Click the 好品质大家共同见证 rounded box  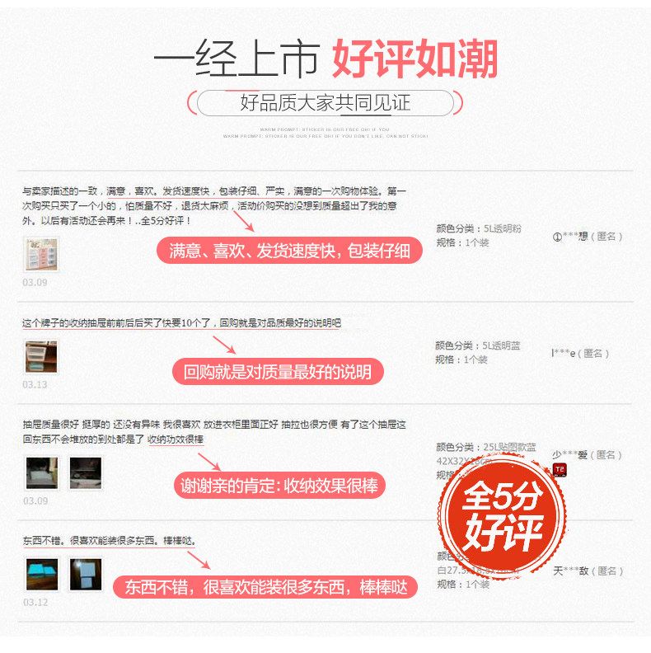click(x=325, y=102)
